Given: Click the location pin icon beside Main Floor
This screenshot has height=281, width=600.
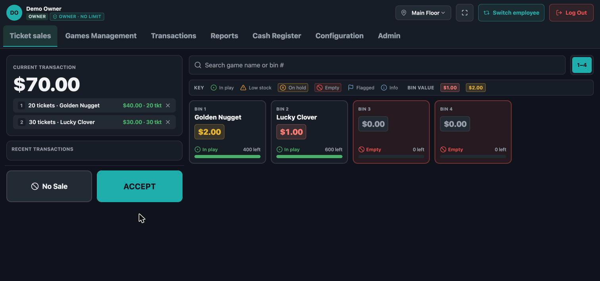Looking at the screenshot, I should tap(404, 13).
